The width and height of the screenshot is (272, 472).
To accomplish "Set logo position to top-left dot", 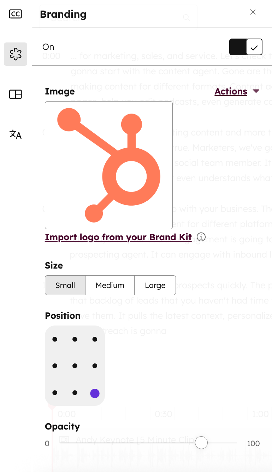I will click(x=55, y=339).
